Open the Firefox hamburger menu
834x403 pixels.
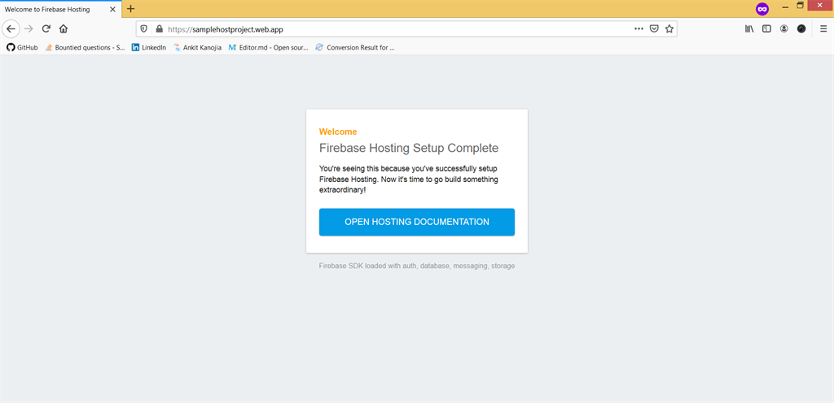tap(823, 28)
